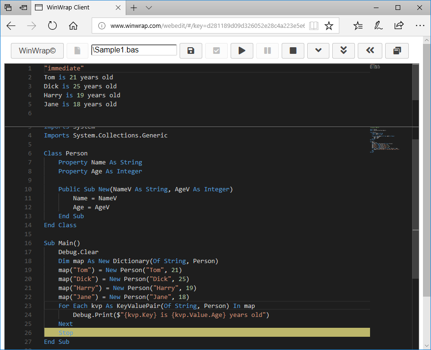This screenshot has width=431, height=350.
Task: Add the page to favorites with the star
Action: click(x=329, y=26)
